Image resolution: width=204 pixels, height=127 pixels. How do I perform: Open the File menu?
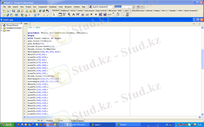pos(4,7)
